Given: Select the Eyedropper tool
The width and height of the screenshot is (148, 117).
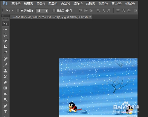Looking at the screenshot, I should (5, 52).
